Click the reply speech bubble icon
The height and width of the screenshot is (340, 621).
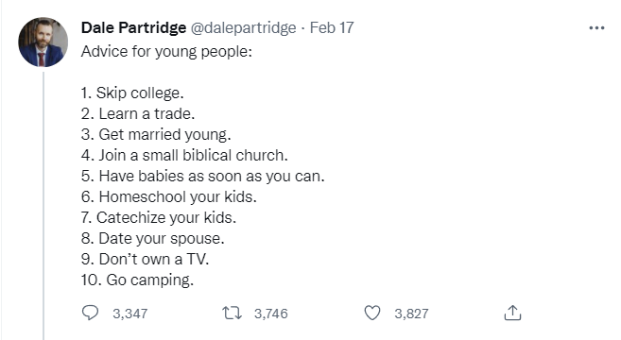coord(90,313)
